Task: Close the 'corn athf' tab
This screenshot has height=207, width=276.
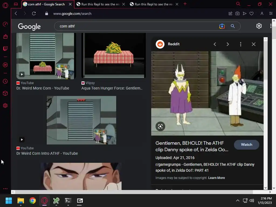Action: pos(70,4)
